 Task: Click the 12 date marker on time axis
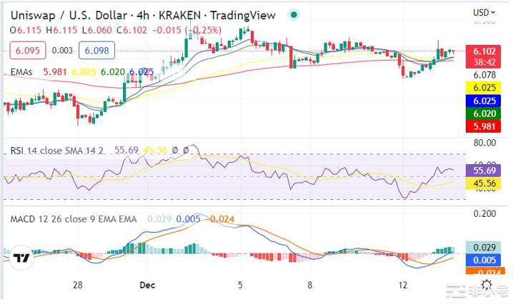click(403, 285)
